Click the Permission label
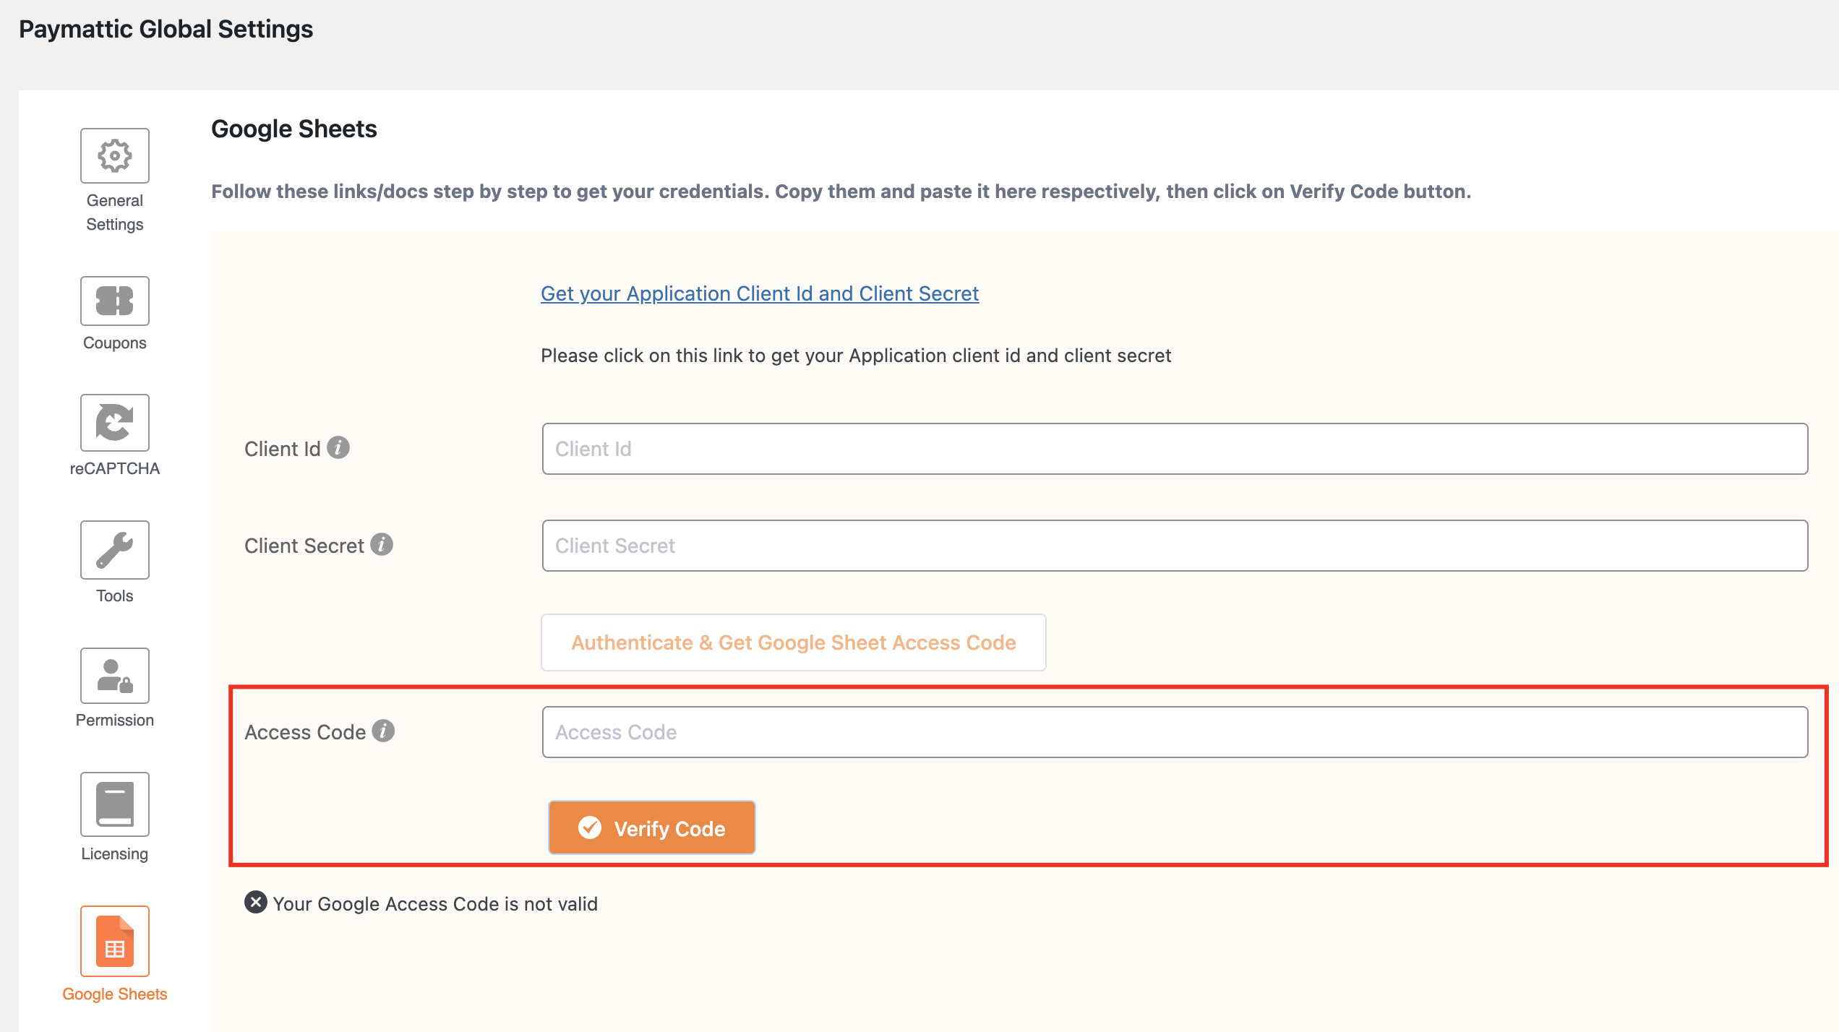The width and height of the screenshot is (1839, 1032). [x=114, y=720]
